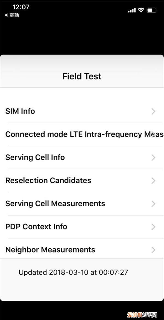Image resolution: width=164 pixels, height=320 pixels.
Task: Tap the cellular signal strength bars icon
Action: [132, 10]
